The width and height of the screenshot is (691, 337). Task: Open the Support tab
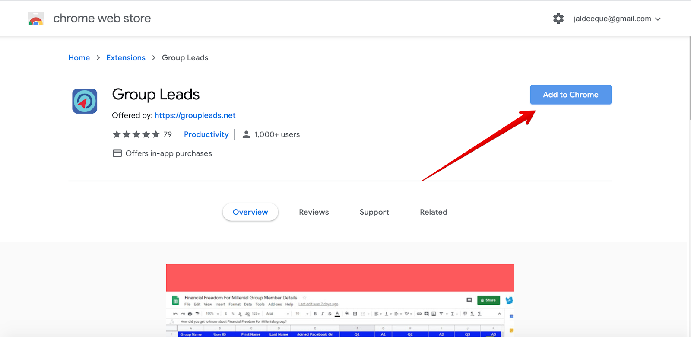pyautogui.click(x=374, y=212)
